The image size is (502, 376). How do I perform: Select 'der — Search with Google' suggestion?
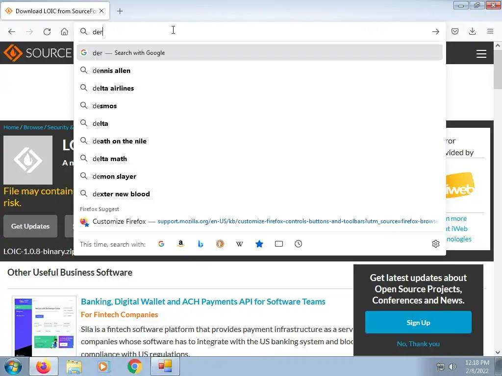coord(260,52)
